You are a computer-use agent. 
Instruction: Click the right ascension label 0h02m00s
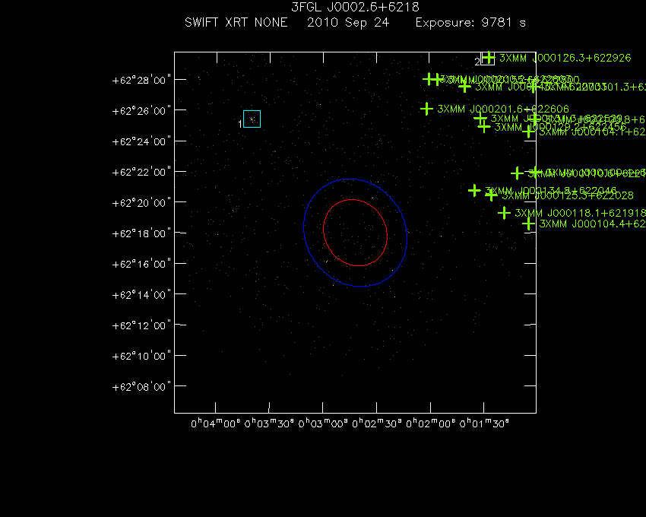pyautogui.click(x=431, y=423)
